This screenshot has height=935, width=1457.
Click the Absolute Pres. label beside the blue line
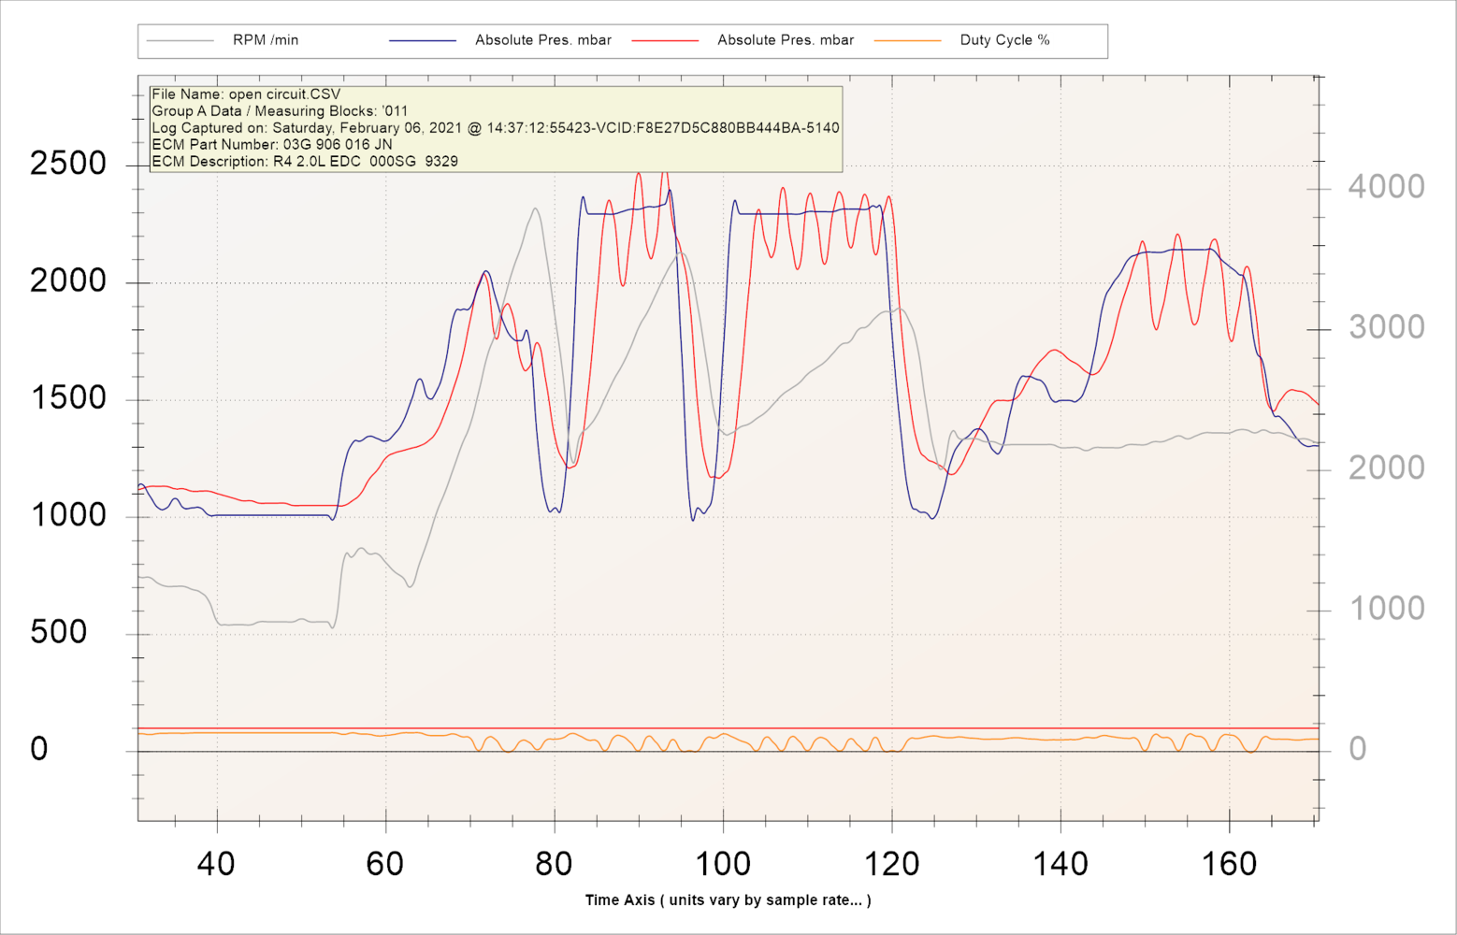(x=542, y=40)
